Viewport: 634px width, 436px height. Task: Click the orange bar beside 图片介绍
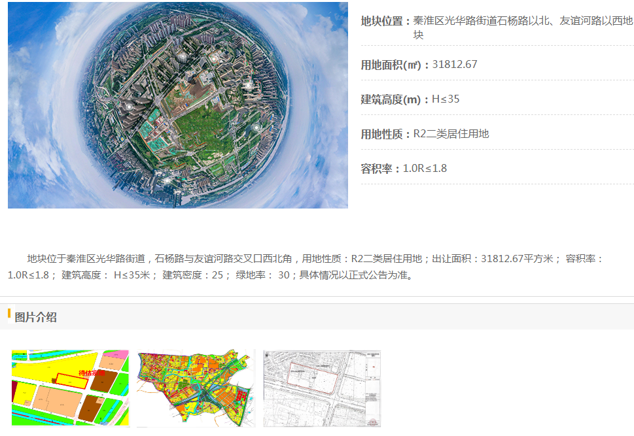[9, 314]
